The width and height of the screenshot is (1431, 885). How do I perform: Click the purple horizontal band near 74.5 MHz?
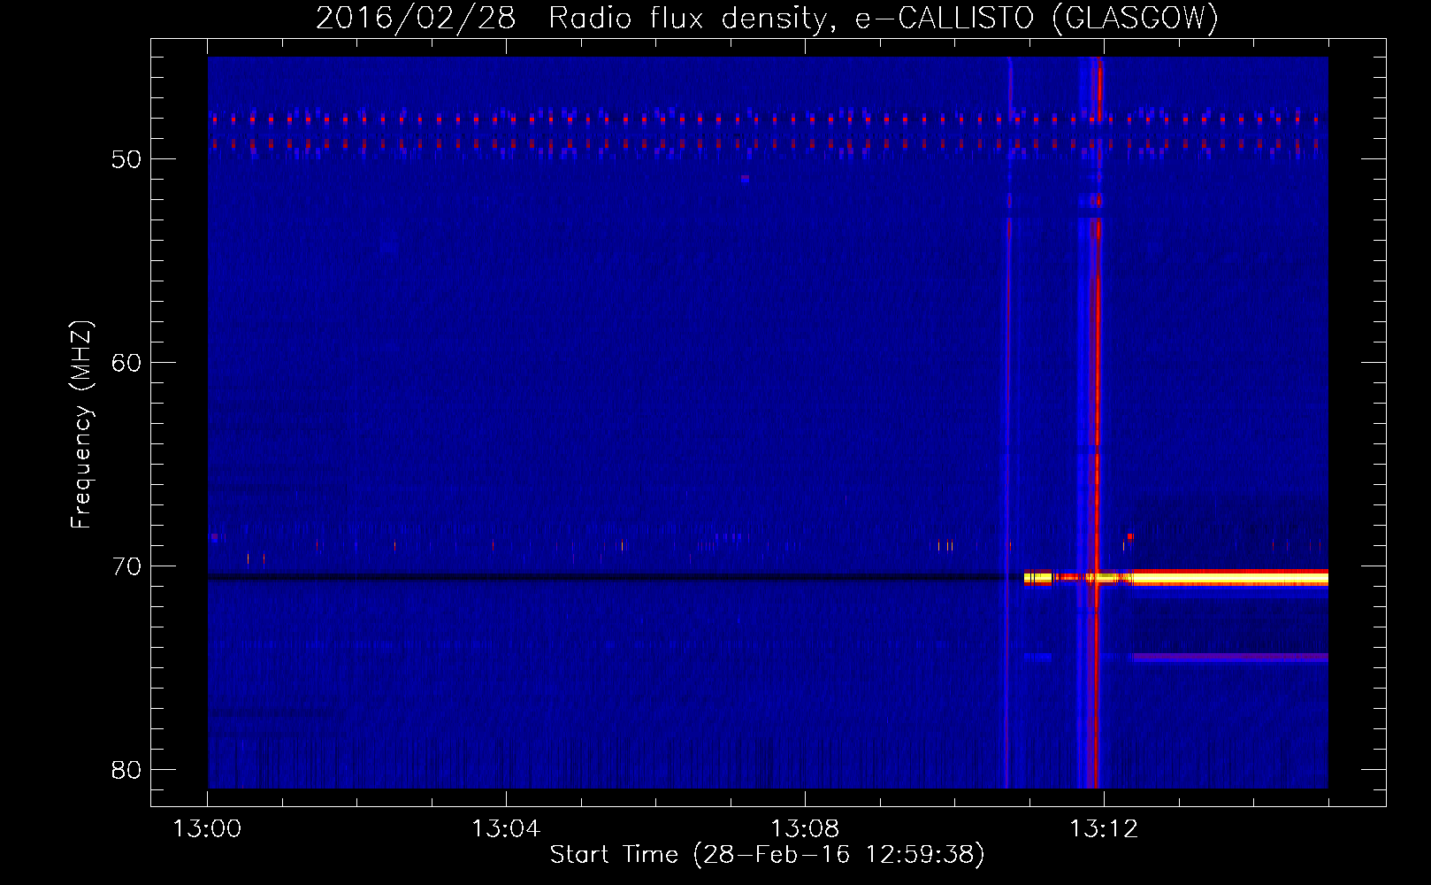pyautogui.click(x=1229, y=658)
